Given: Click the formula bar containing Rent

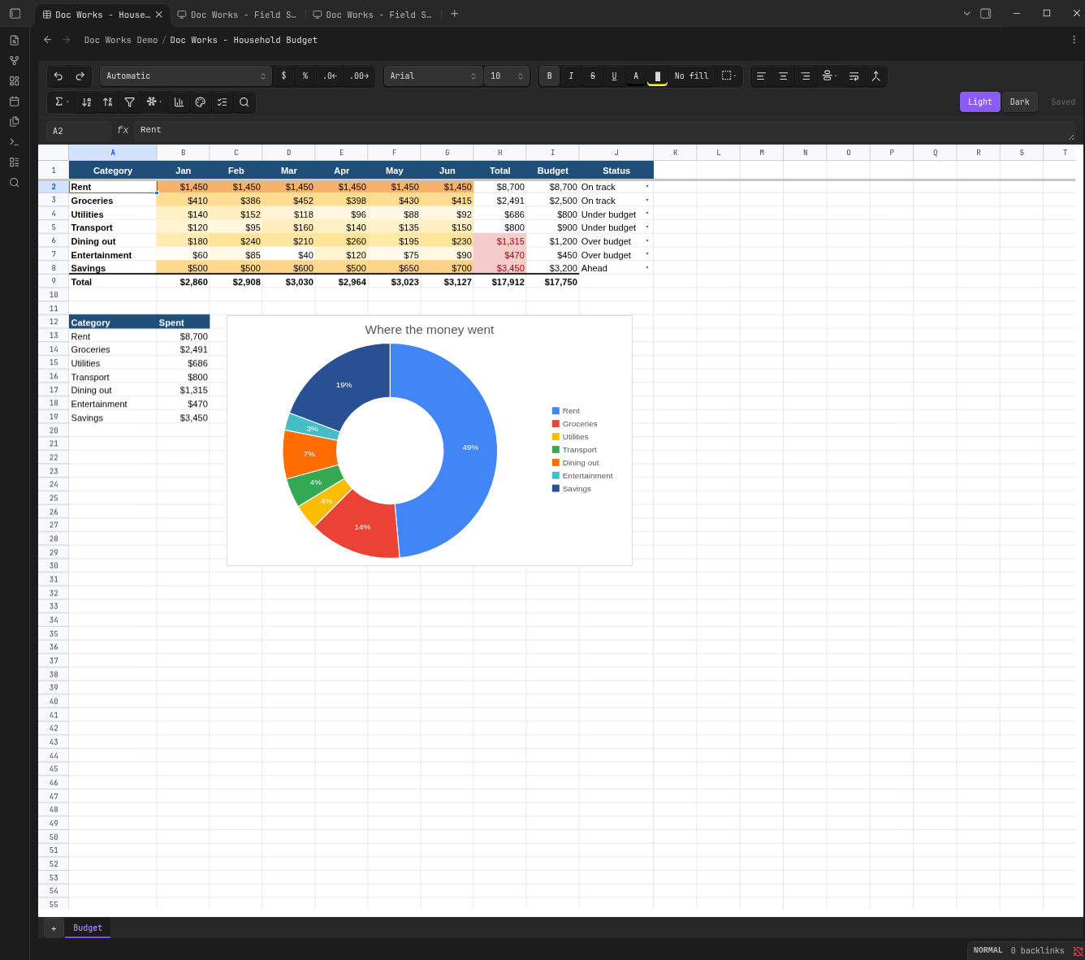Looking at the screenshot, I should click(604, 131).
